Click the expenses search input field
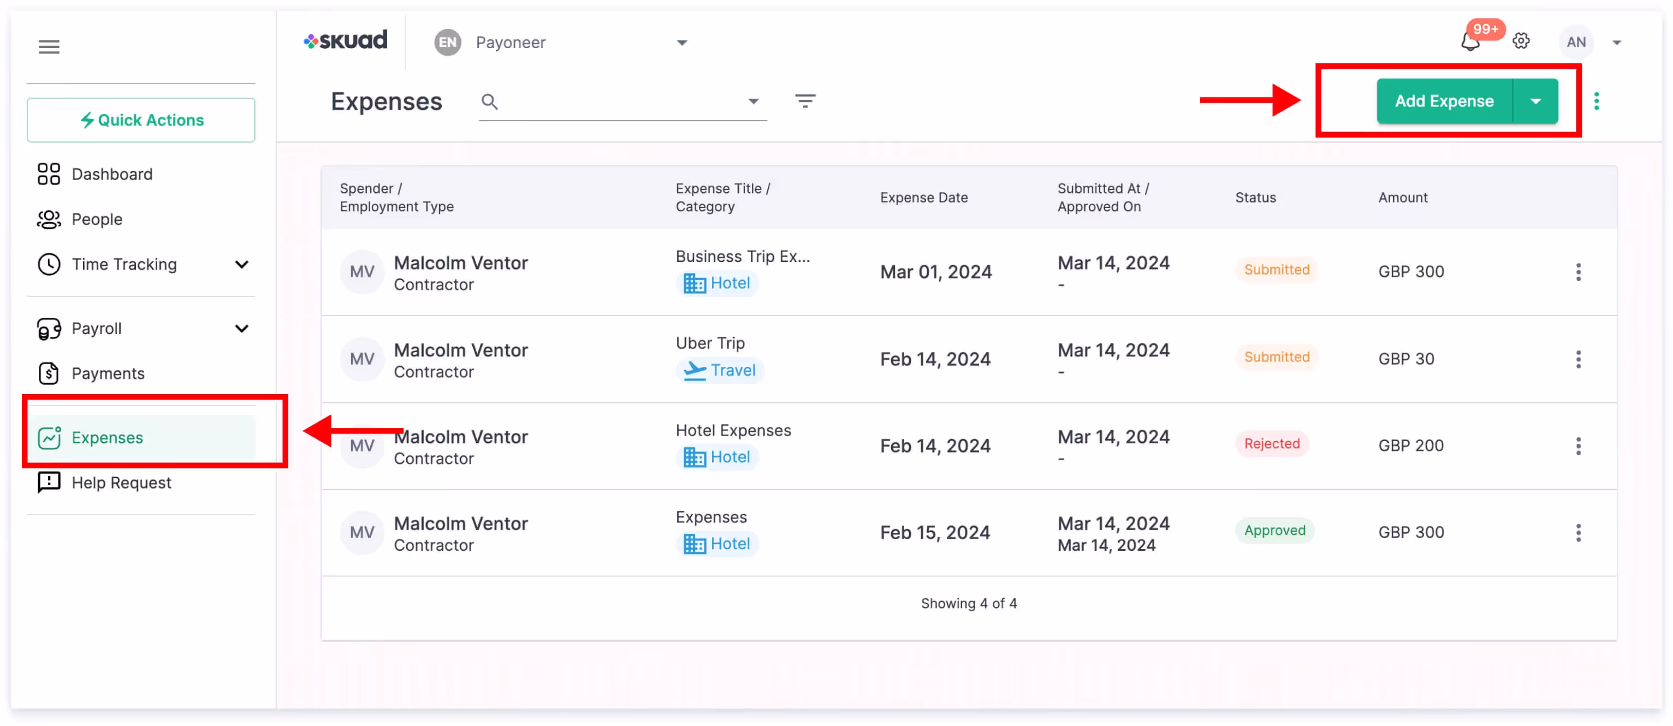Viewport: 1673px width, 726px height. click(617, 102)
